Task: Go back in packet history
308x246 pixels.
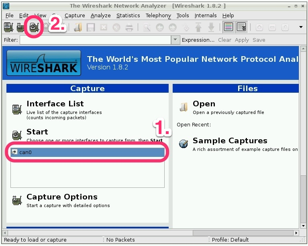Action: (160, 27)
